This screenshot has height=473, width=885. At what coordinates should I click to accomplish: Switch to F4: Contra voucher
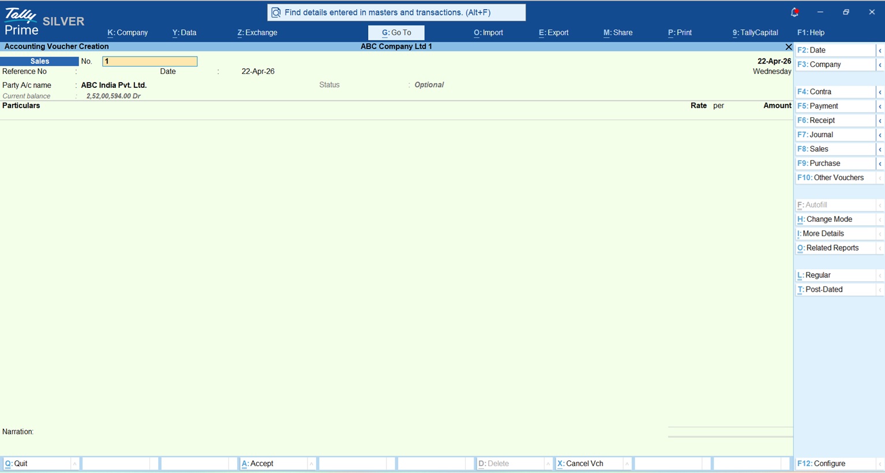pyautogui.click(x=835, y=92)
